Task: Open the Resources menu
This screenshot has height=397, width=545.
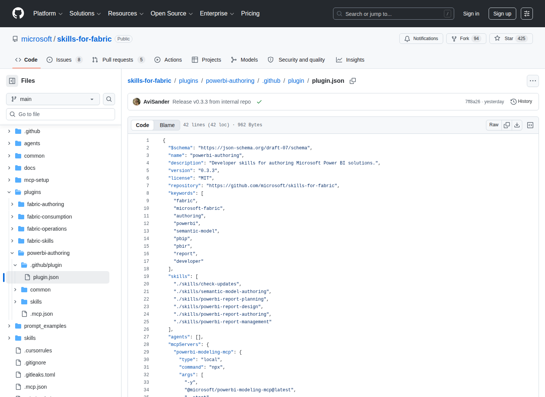Action: 126,14
